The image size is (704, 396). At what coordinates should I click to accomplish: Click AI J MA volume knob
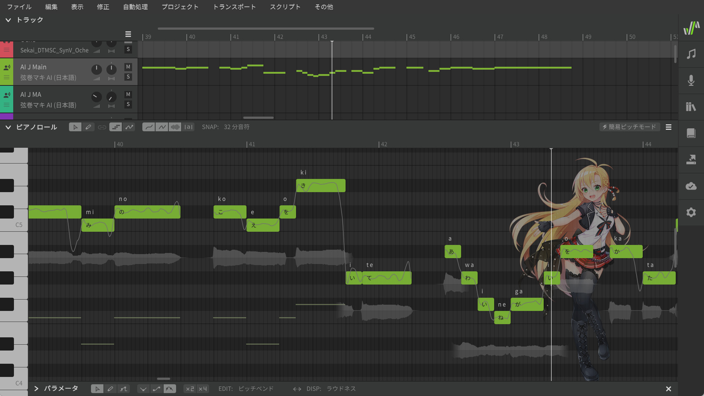point(96,97)
